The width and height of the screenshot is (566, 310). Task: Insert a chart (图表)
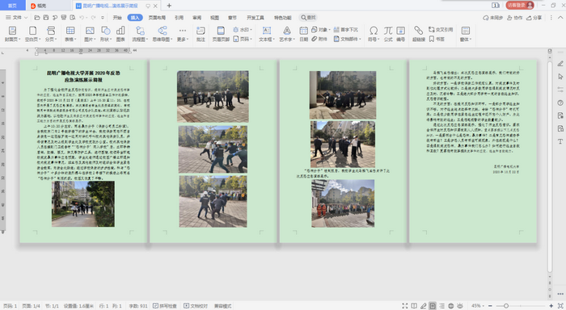tap(120, 34)
